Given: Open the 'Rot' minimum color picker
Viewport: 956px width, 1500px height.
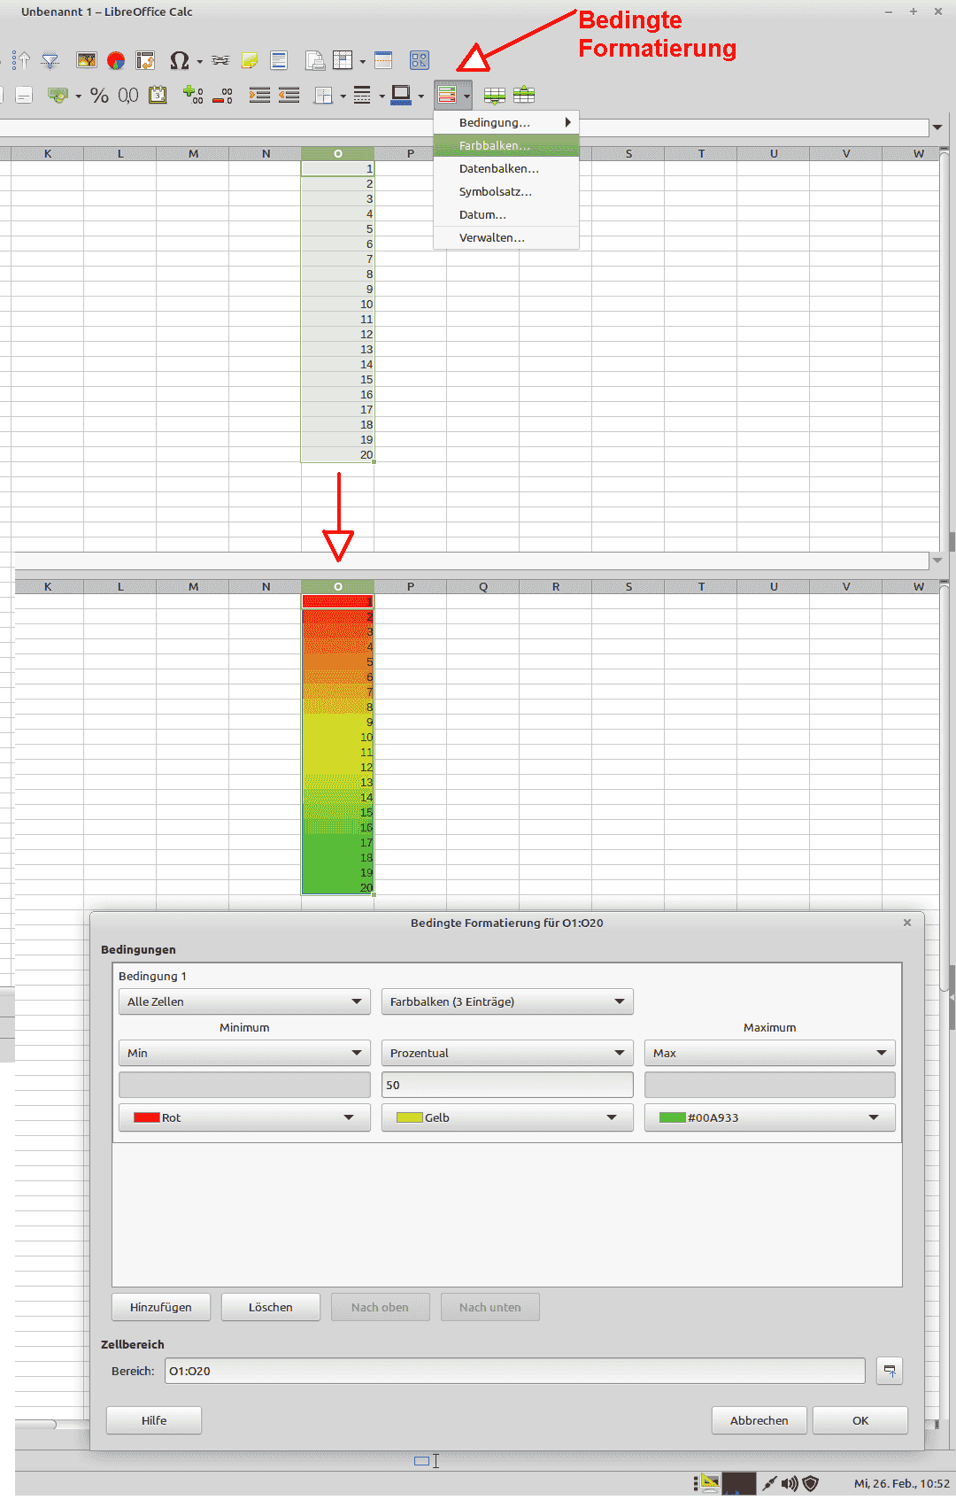Looking at the screenshot, I should pos(244,1117).
